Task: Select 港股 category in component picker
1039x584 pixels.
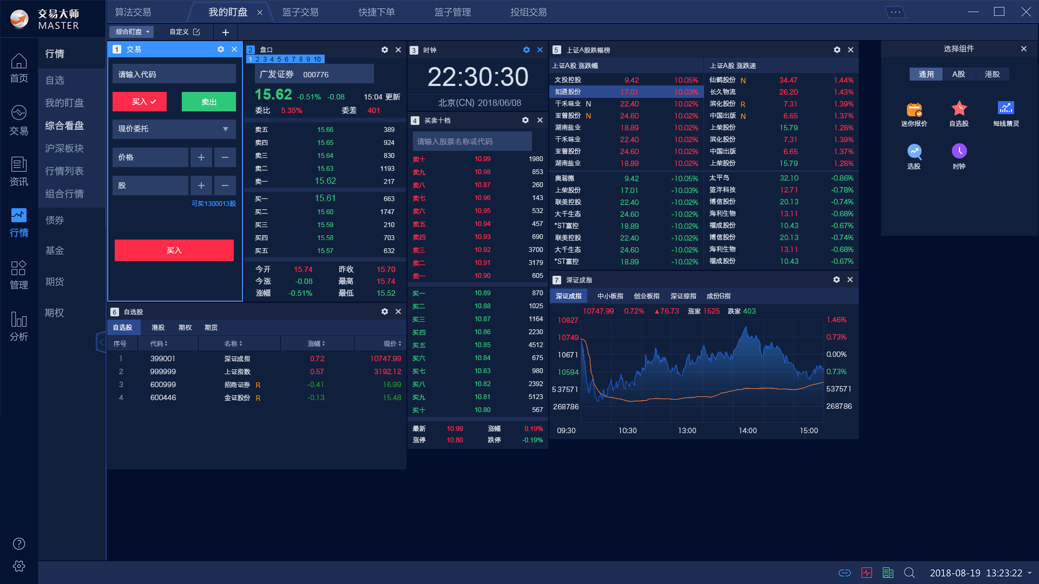Action: tap(992, 74)
